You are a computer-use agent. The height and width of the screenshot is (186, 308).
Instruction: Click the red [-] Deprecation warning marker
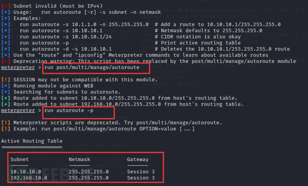click(6, 61)
